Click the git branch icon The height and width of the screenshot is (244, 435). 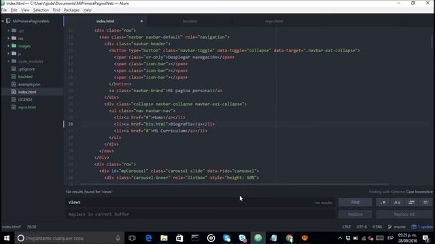click(x=389, y=227)
